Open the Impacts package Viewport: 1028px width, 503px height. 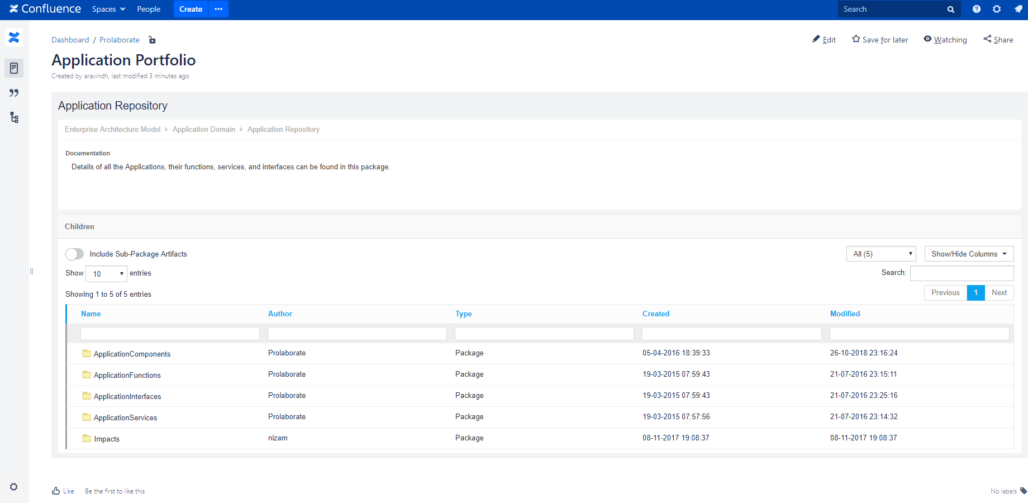pyautogui.click(x=107, y=439)
